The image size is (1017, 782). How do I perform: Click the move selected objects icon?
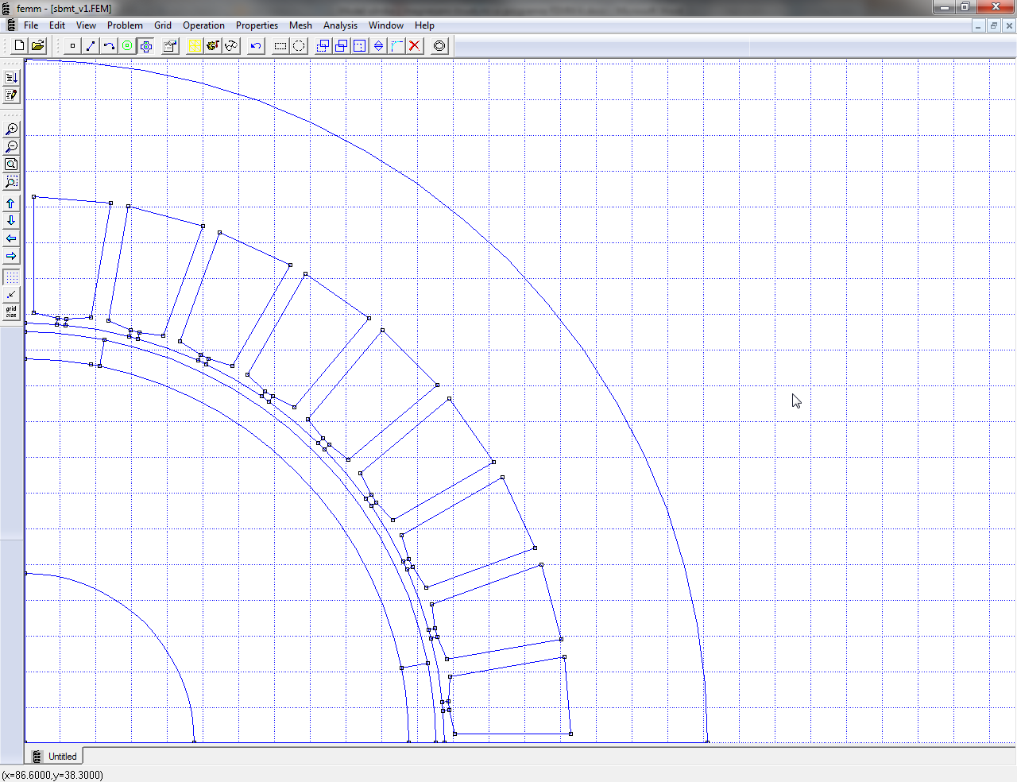click(323, 45)
